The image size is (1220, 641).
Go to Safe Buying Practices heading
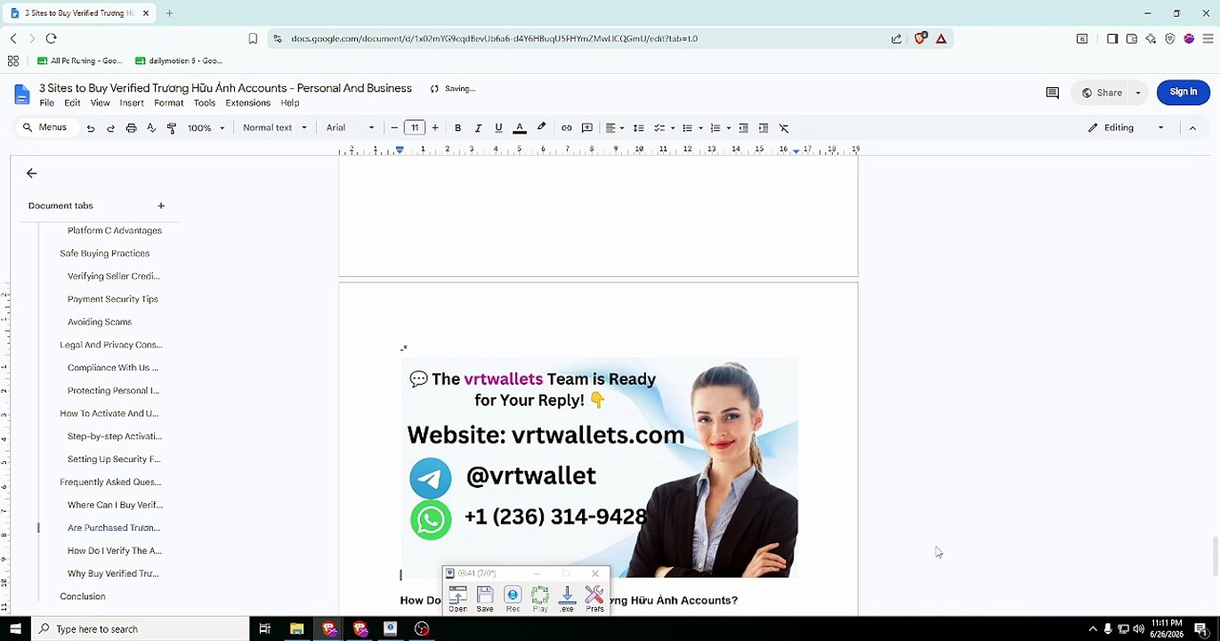(x=105, y=254)
